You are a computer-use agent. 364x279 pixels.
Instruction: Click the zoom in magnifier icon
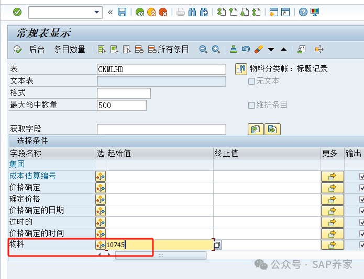point(216,49)
